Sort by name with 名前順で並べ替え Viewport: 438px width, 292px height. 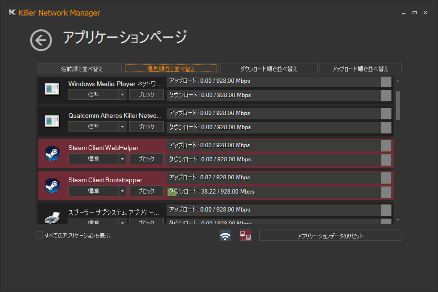[79, 68]
